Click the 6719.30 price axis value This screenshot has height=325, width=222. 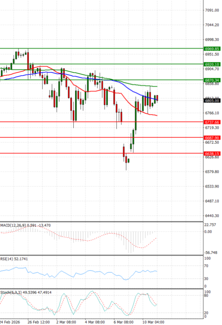point(212,128)
